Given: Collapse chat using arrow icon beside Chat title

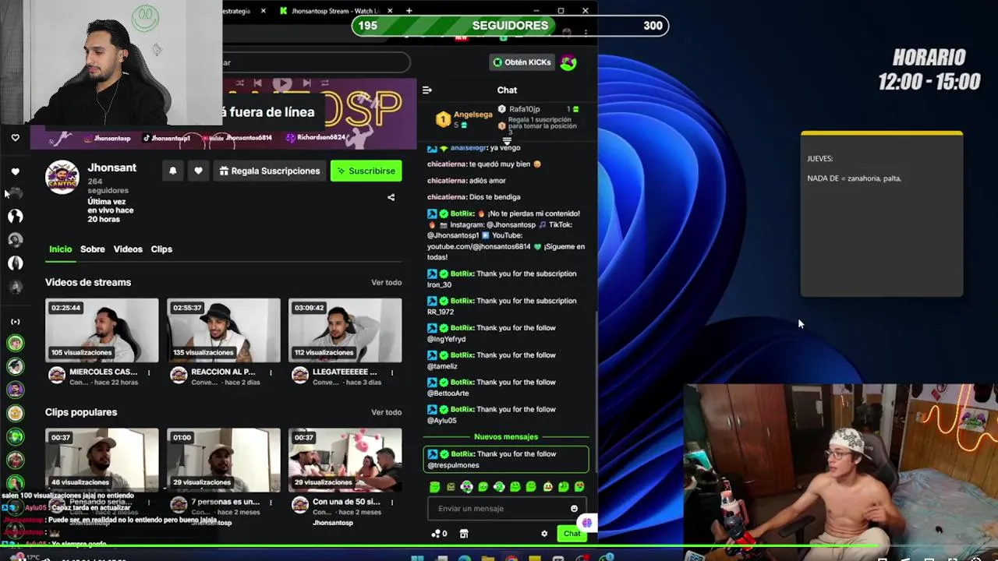Looking at the screenshot, I should coord(426,90).
